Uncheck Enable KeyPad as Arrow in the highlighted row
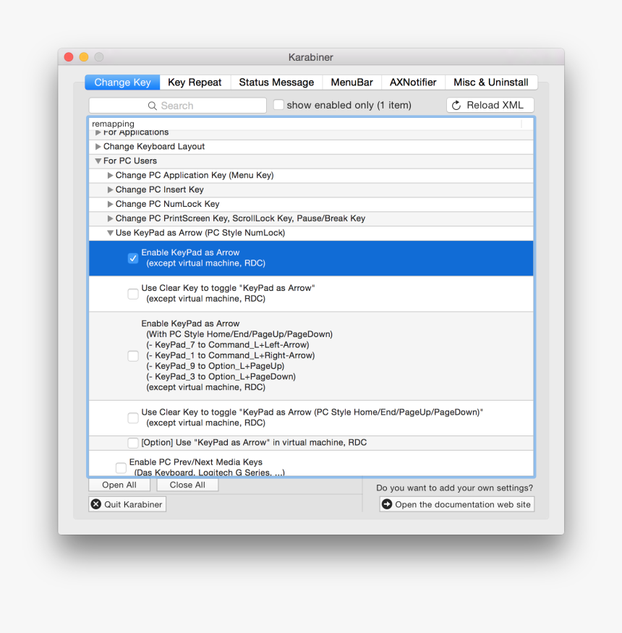Image resolution: width=622 pixels, height=633 pixels. [133, 258]
